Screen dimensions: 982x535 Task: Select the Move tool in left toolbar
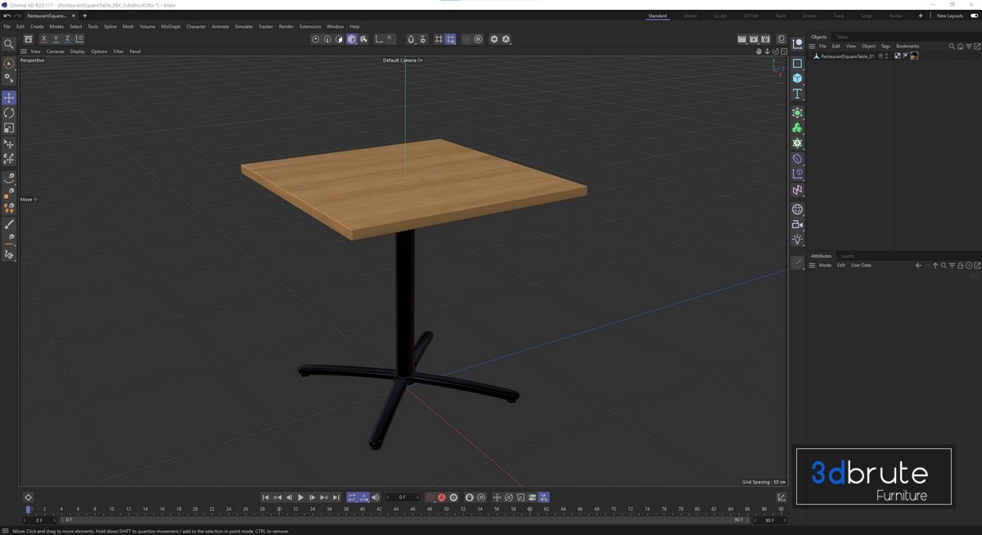(x=9, y=97)
